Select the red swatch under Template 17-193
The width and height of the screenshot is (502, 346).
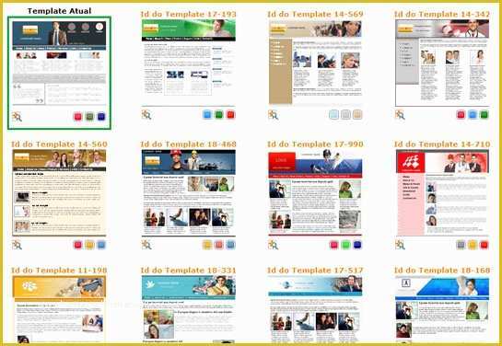(x=230, y=114)
